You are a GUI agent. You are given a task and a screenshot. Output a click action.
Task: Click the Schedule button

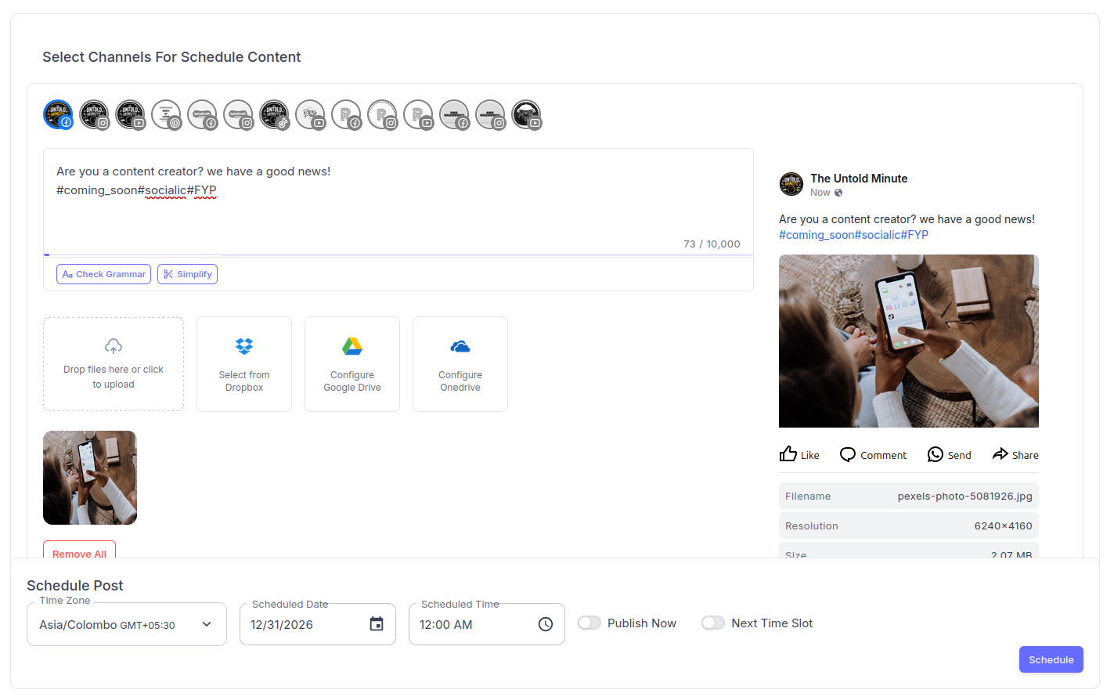point(1051,659)
